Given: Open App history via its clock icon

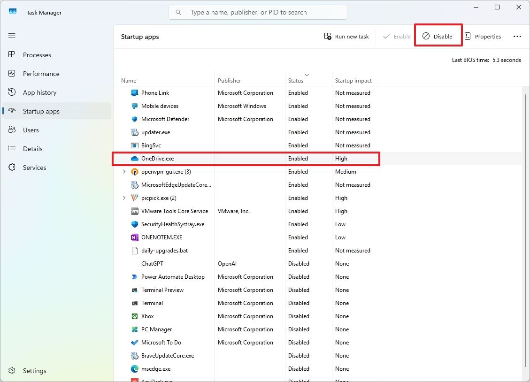Looking at the screenshot, I should pos(12,92).
